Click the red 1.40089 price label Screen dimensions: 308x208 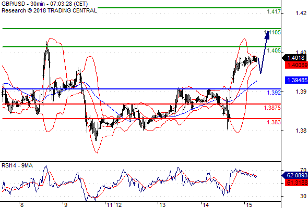[297, 65]
